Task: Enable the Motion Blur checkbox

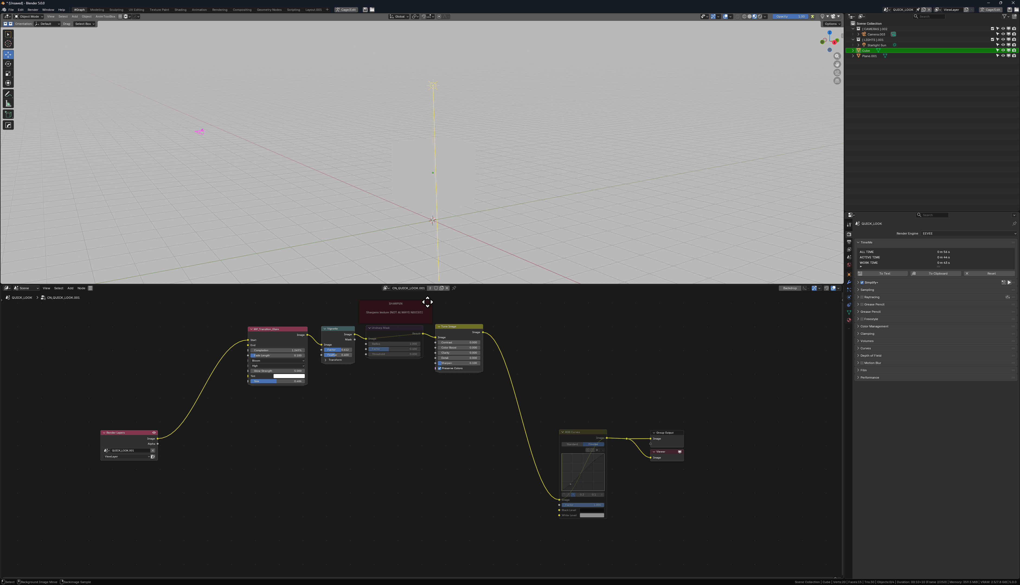Action: (862, 363)
